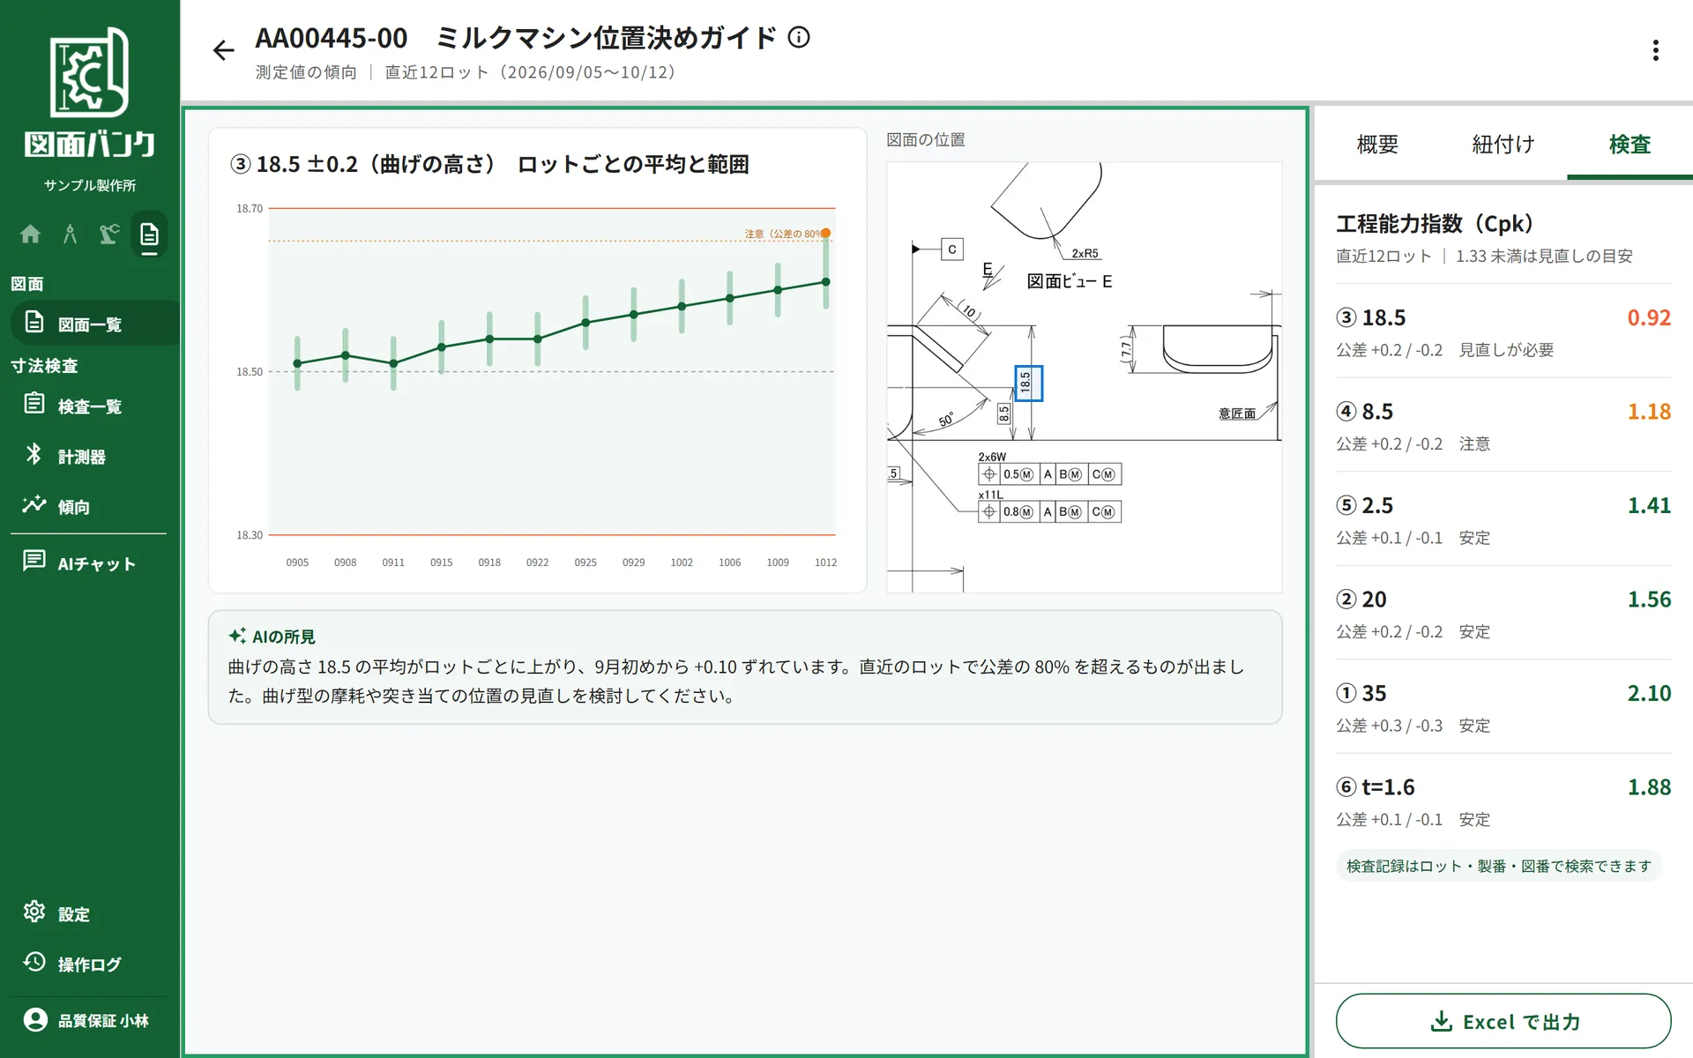
Task: Select the robot arm icon in the sidebar
Action: point(109,234)
